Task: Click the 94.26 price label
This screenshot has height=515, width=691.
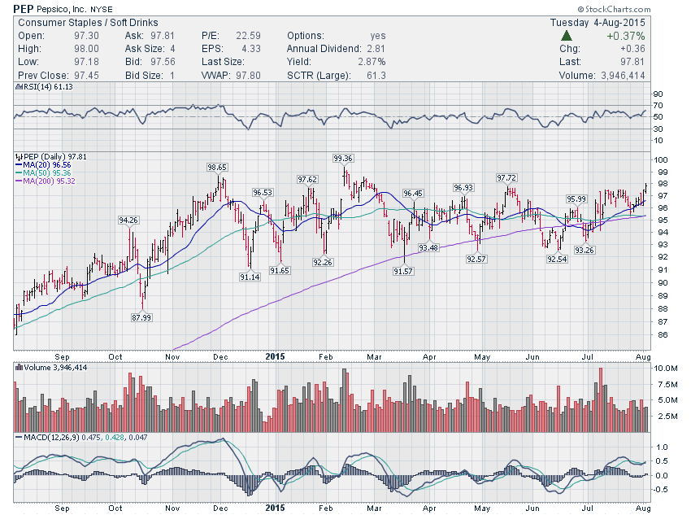Action: [x=128, y=220]
